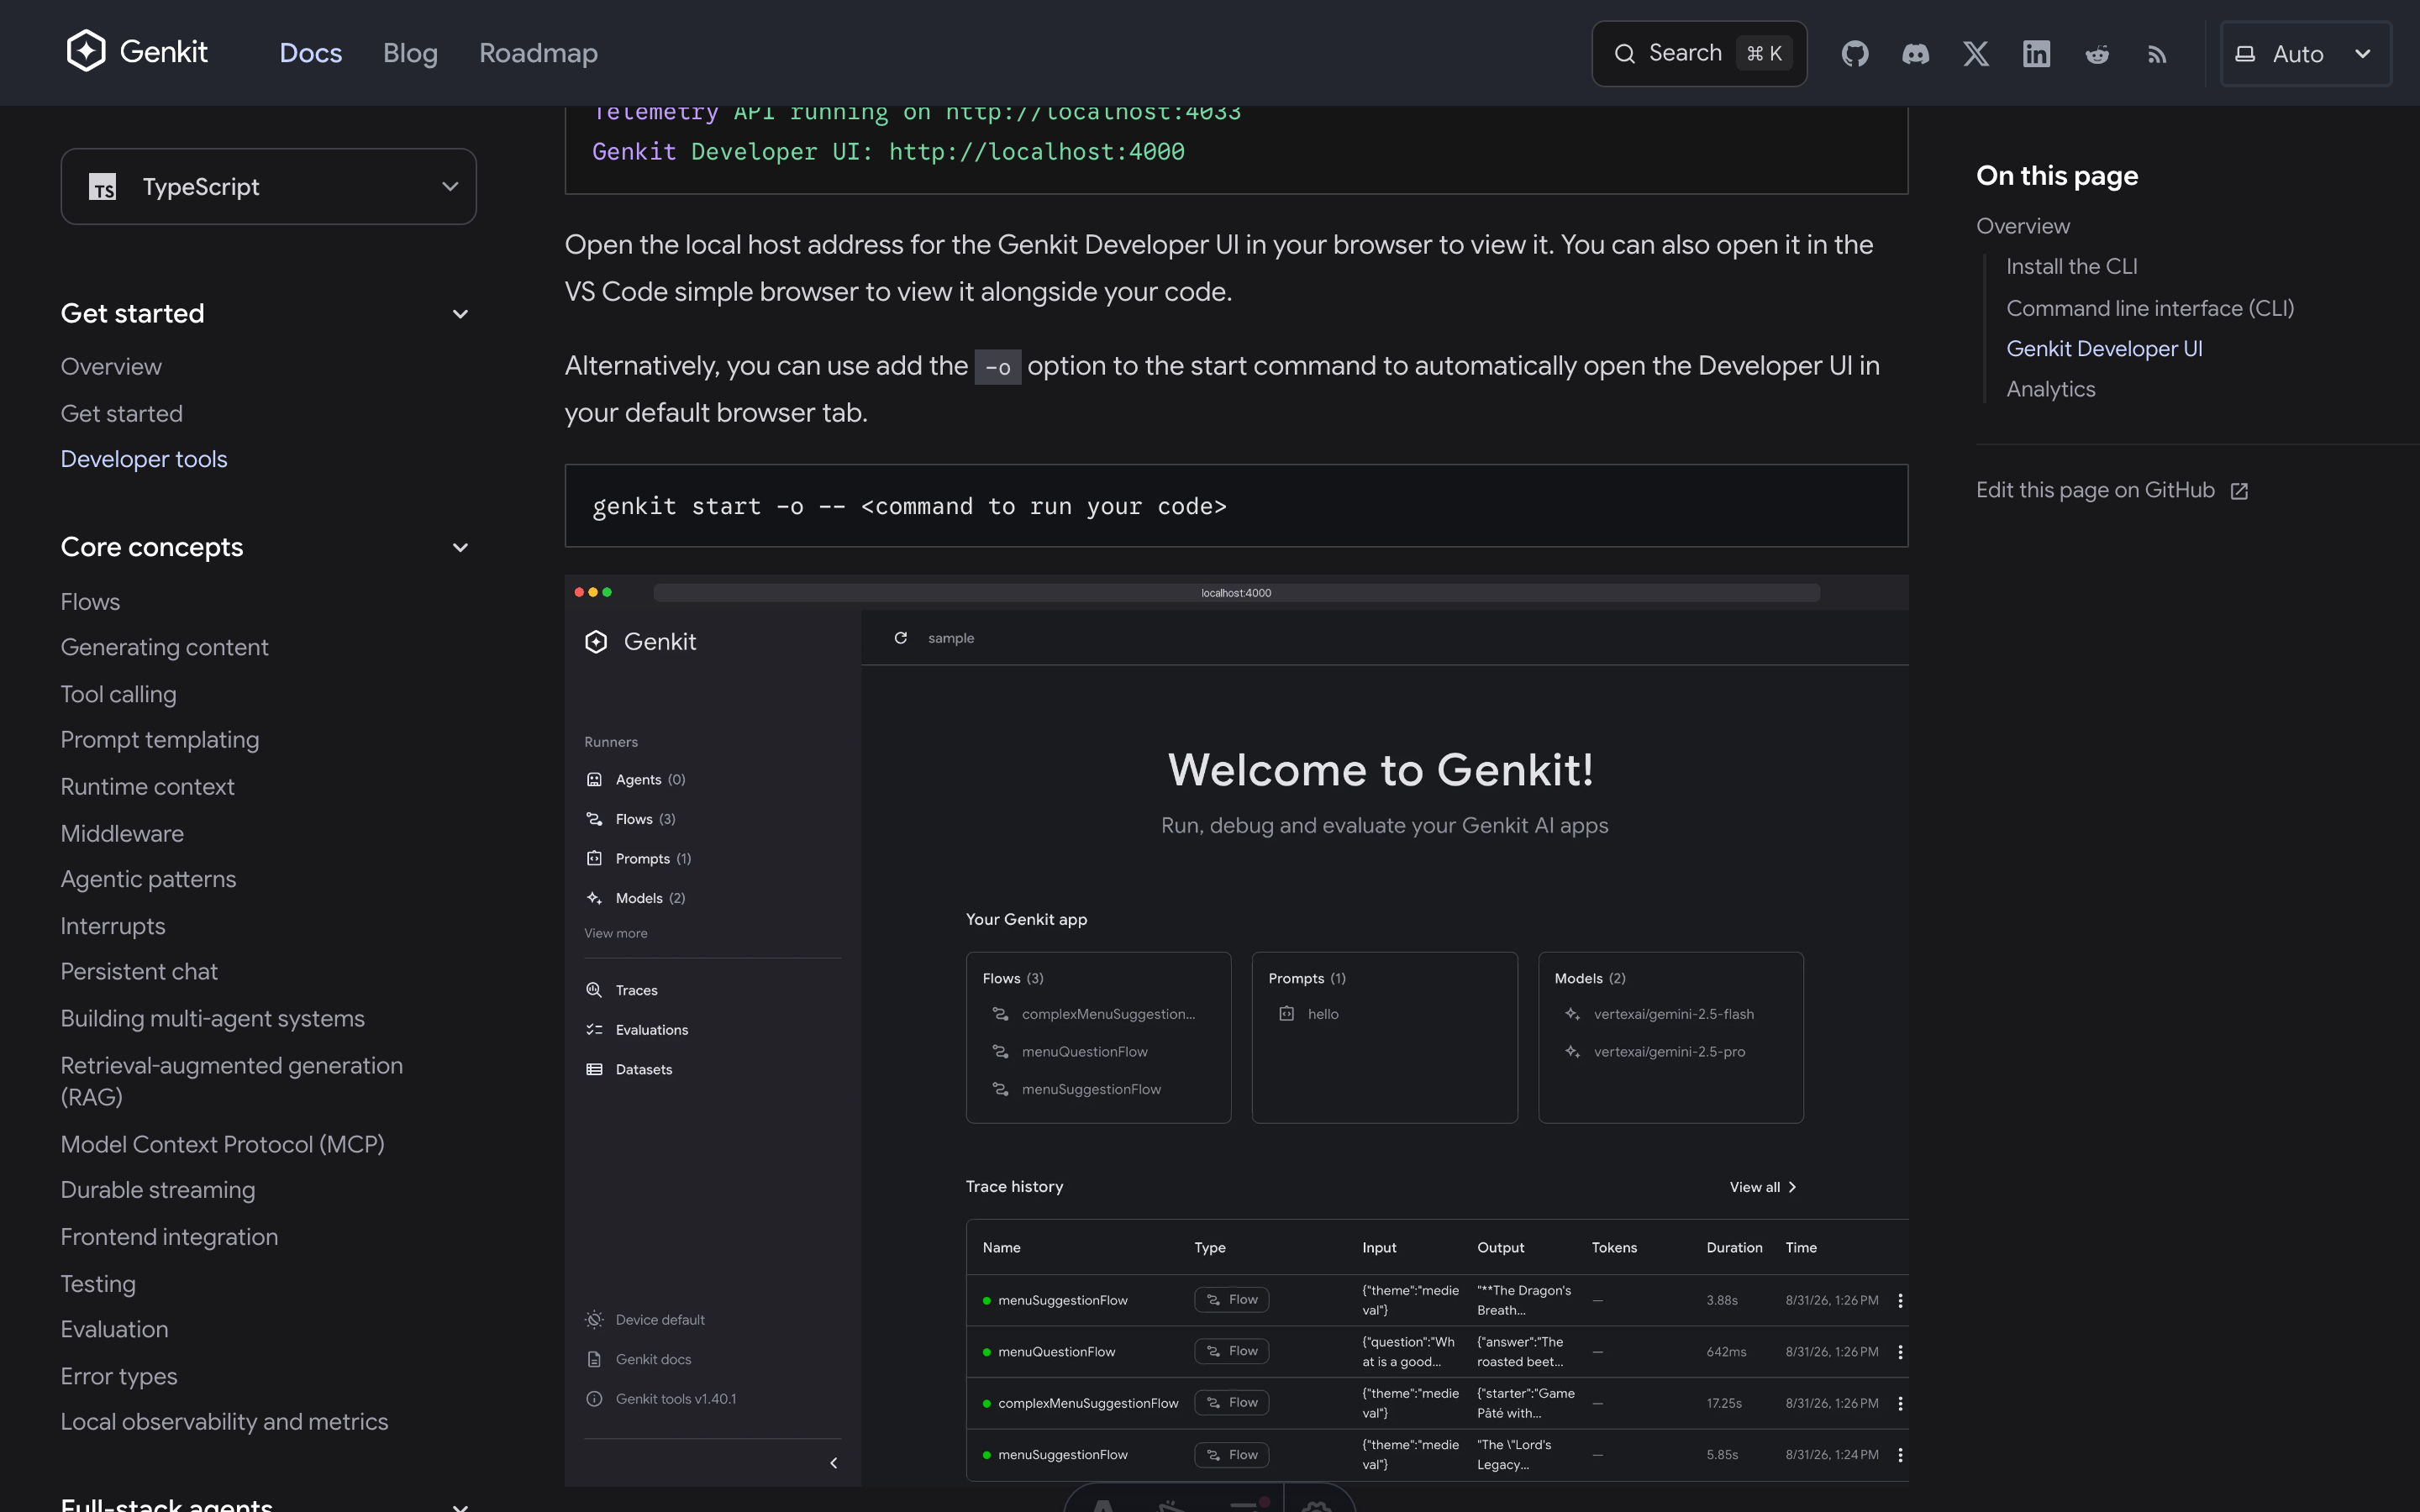This screenshot has height=1512, width=2420.
Task: Go to Tool calling docs page
Action: 118,694
